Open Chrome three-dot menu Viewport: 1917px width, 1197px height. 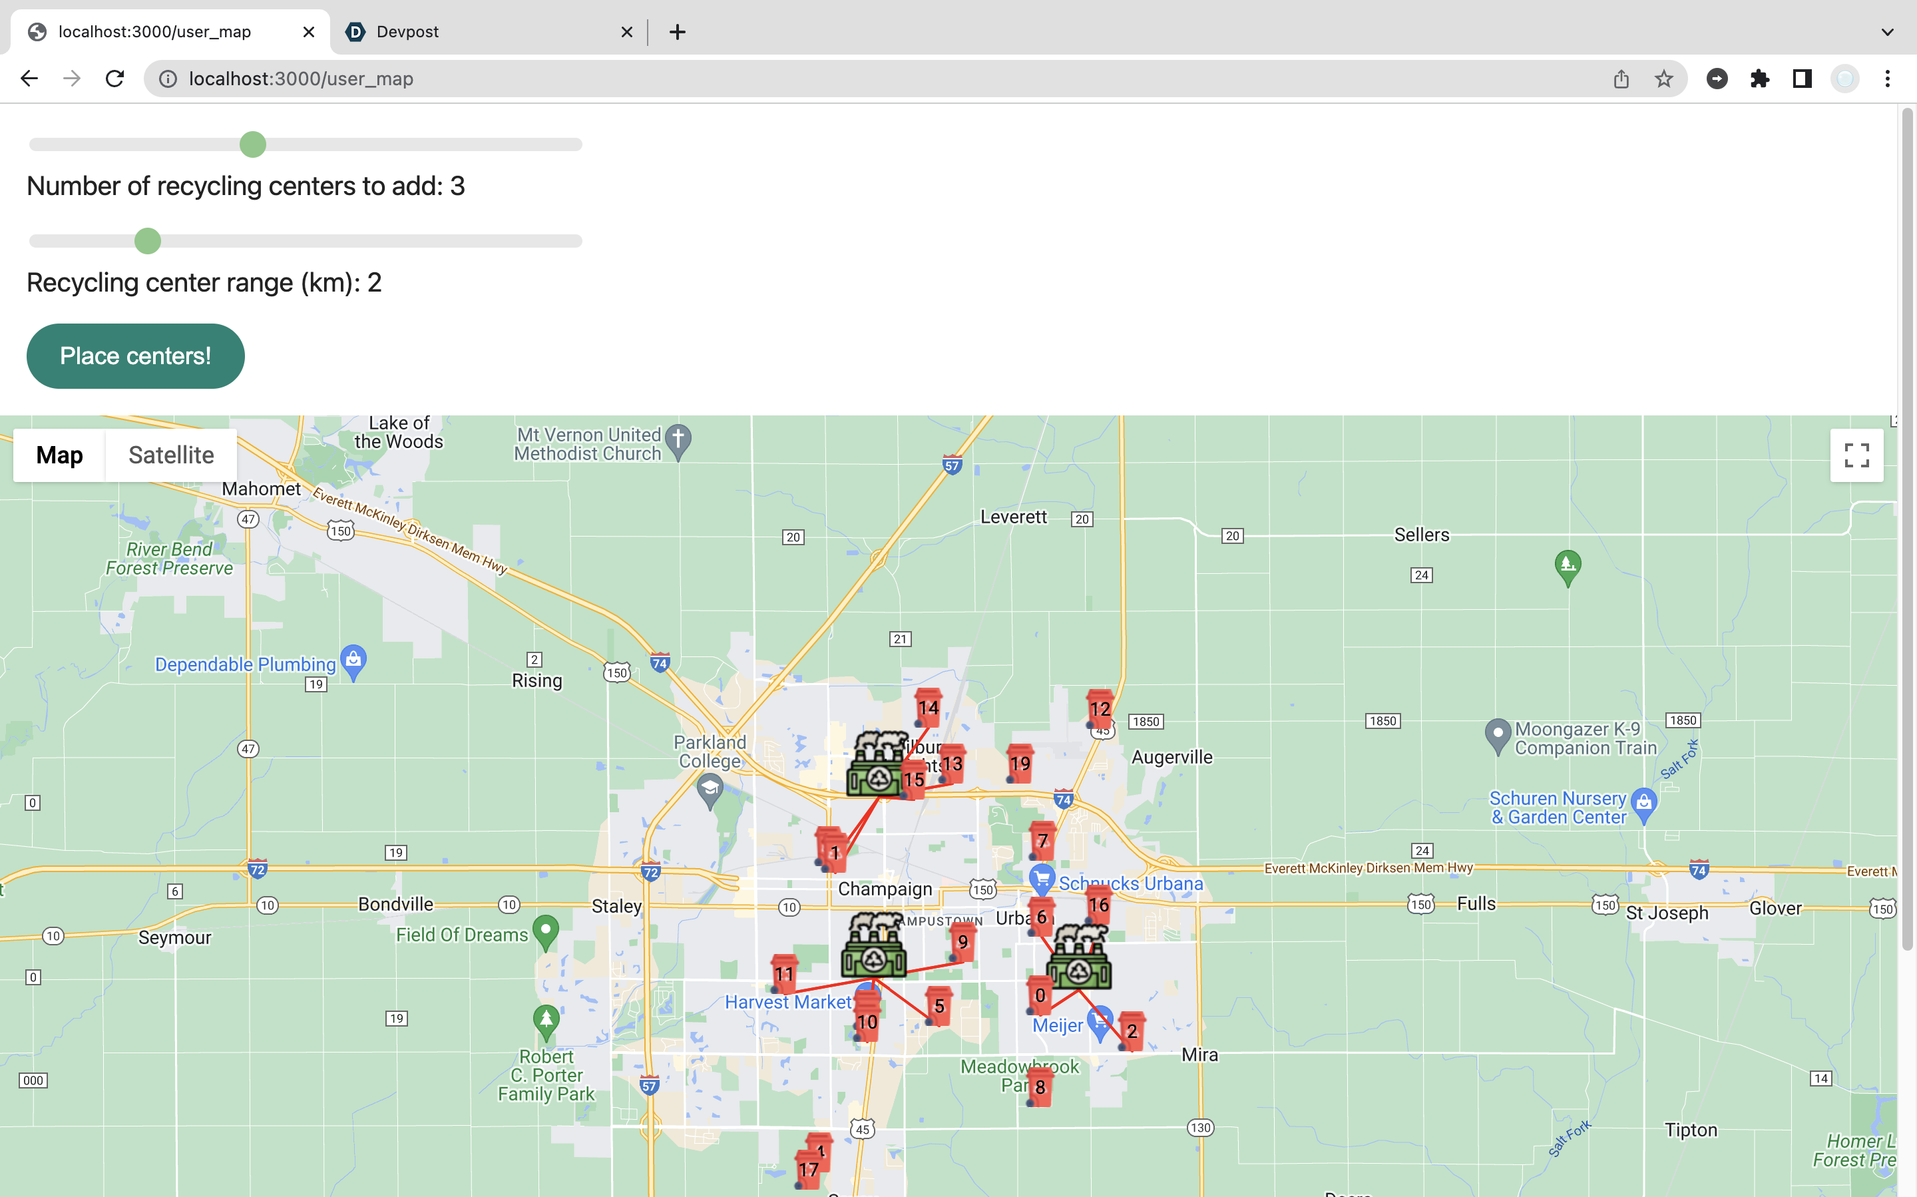click(1888, 79)
